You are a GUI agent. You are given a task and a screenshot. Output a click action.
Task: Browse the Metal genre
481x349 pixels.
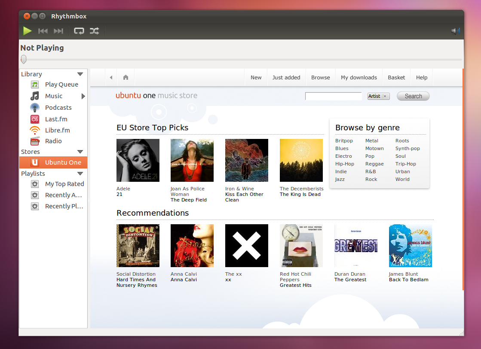(x=372, y=141)
